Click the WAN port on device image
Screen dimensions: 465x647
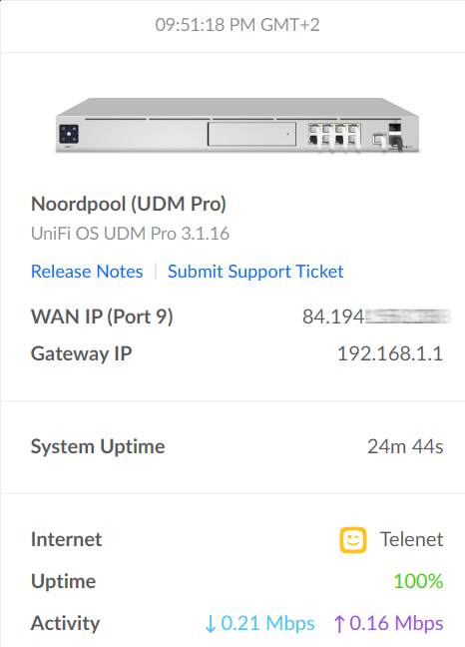click(x=379, y=139)
